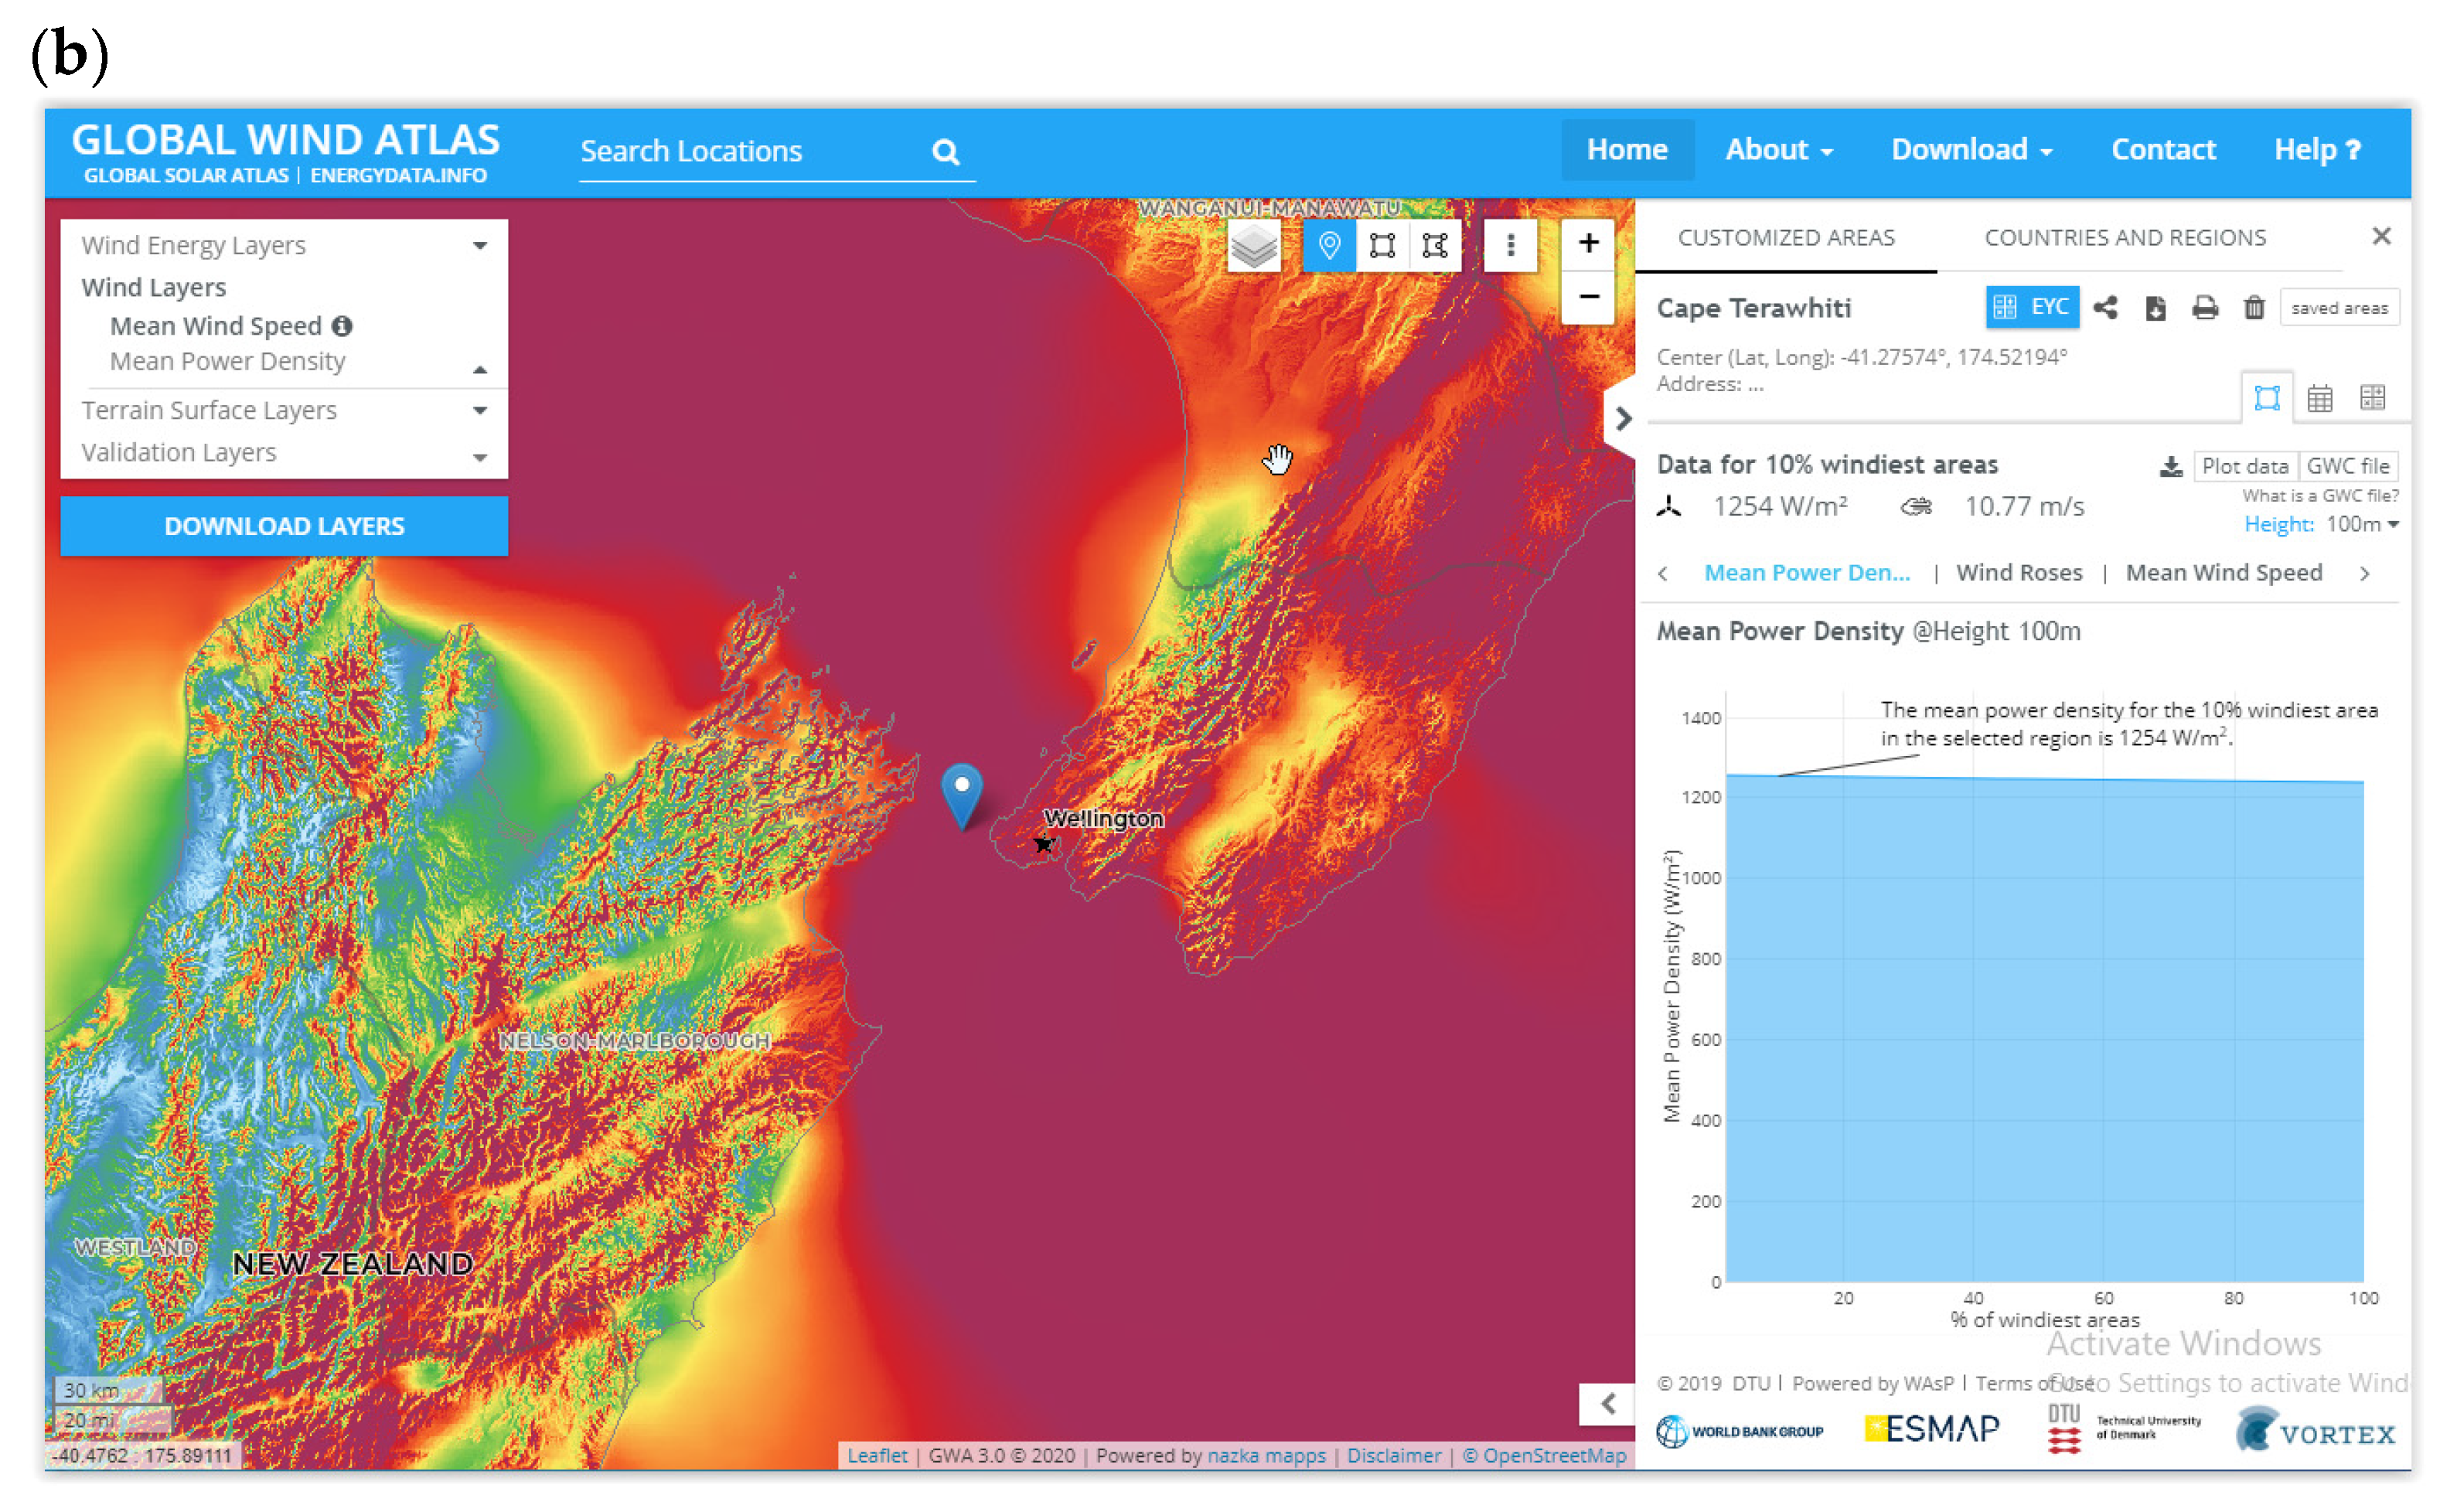This screenshot has width=2457, height=1512.
Task: Click the Download Layers button
Action: (284, 526)
